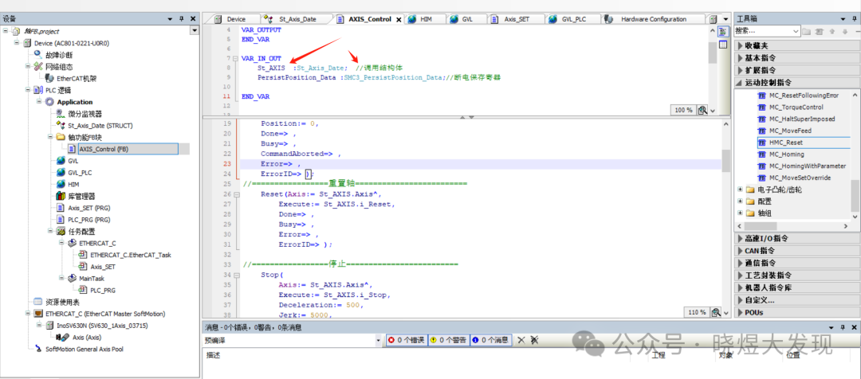
Task: Pin the 设备 panel with pushpin icon
Action: click(x=181, y=18)
